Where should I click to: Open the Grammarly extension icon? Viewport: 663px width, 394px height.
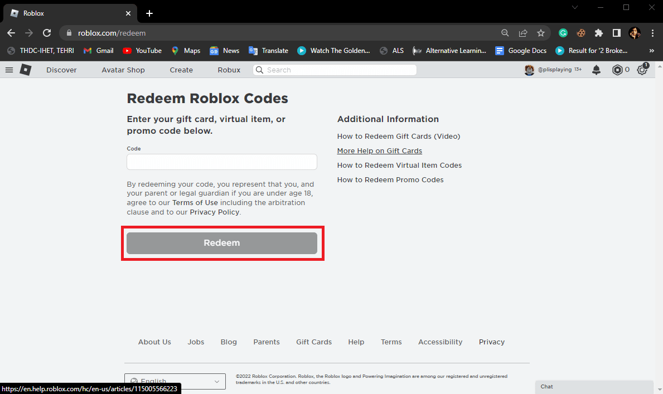point(563,33)
